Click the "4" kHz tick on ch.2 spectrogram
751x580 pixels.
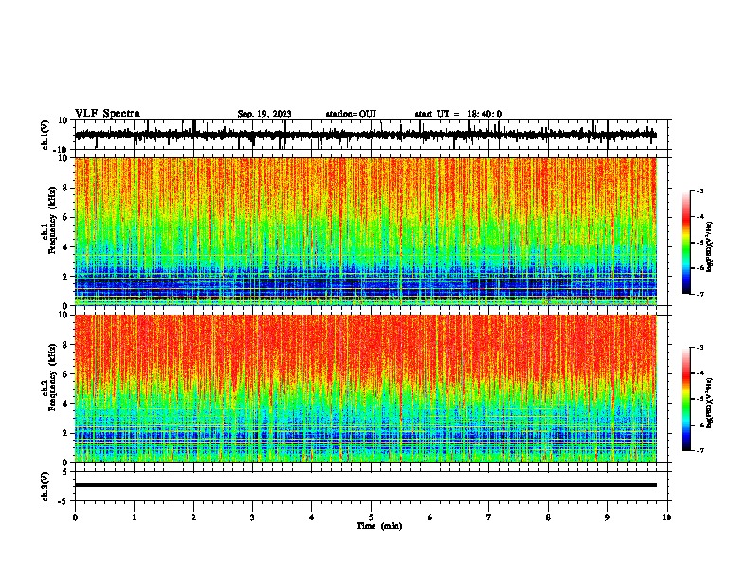pyautogui.click(x=65, y=404)
